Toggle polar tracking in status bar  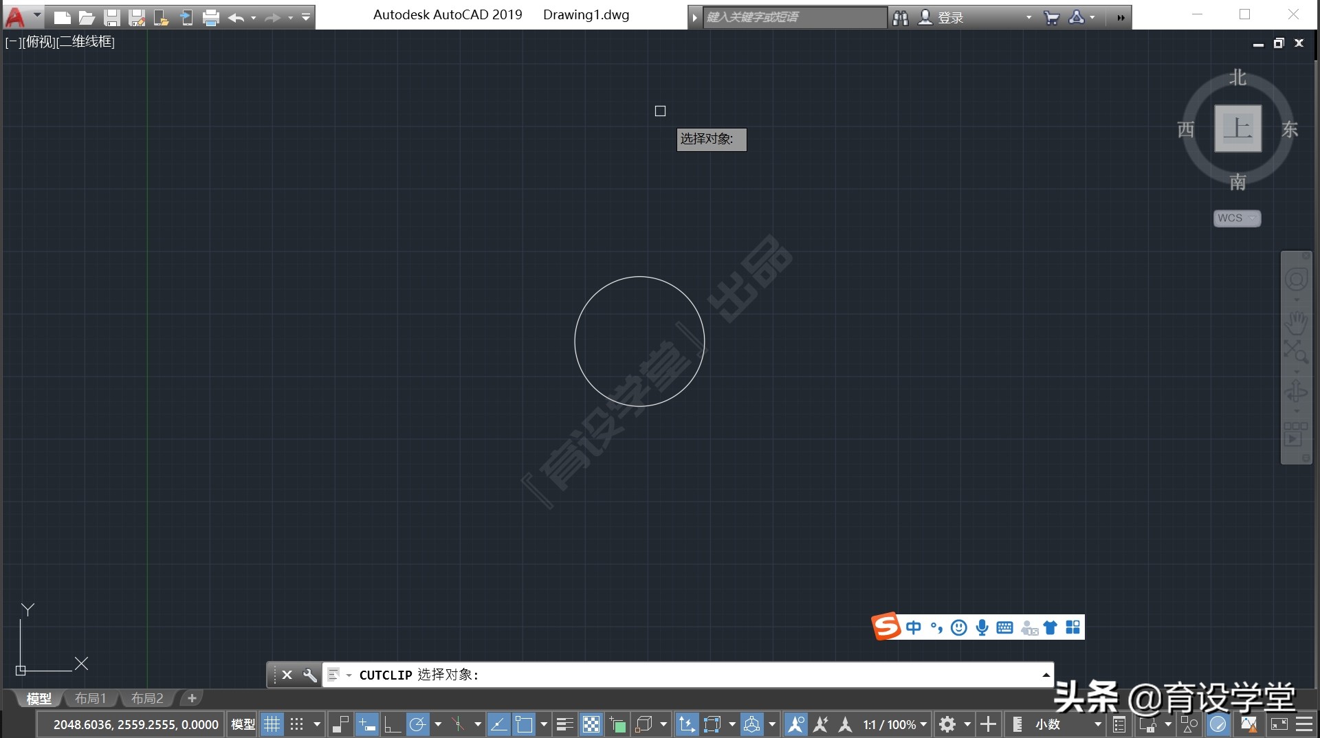tap(417, 724)
